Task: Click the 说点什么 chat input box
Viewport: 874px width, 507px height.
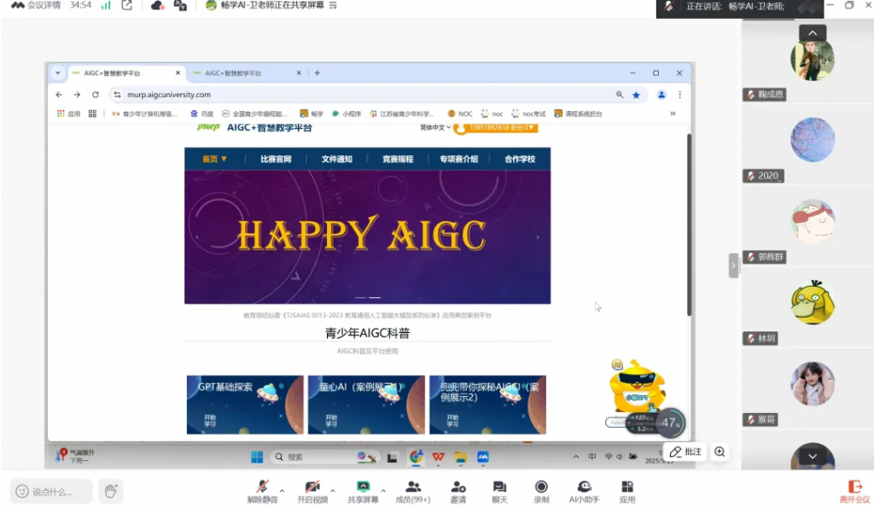Action: tap(51, 492)
